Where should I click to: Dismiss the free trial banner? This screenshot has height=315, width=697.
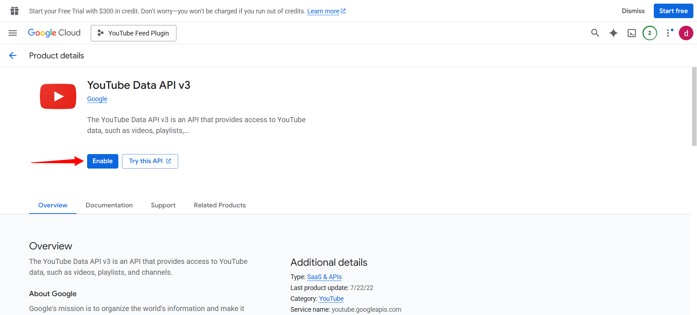[633, 11]
